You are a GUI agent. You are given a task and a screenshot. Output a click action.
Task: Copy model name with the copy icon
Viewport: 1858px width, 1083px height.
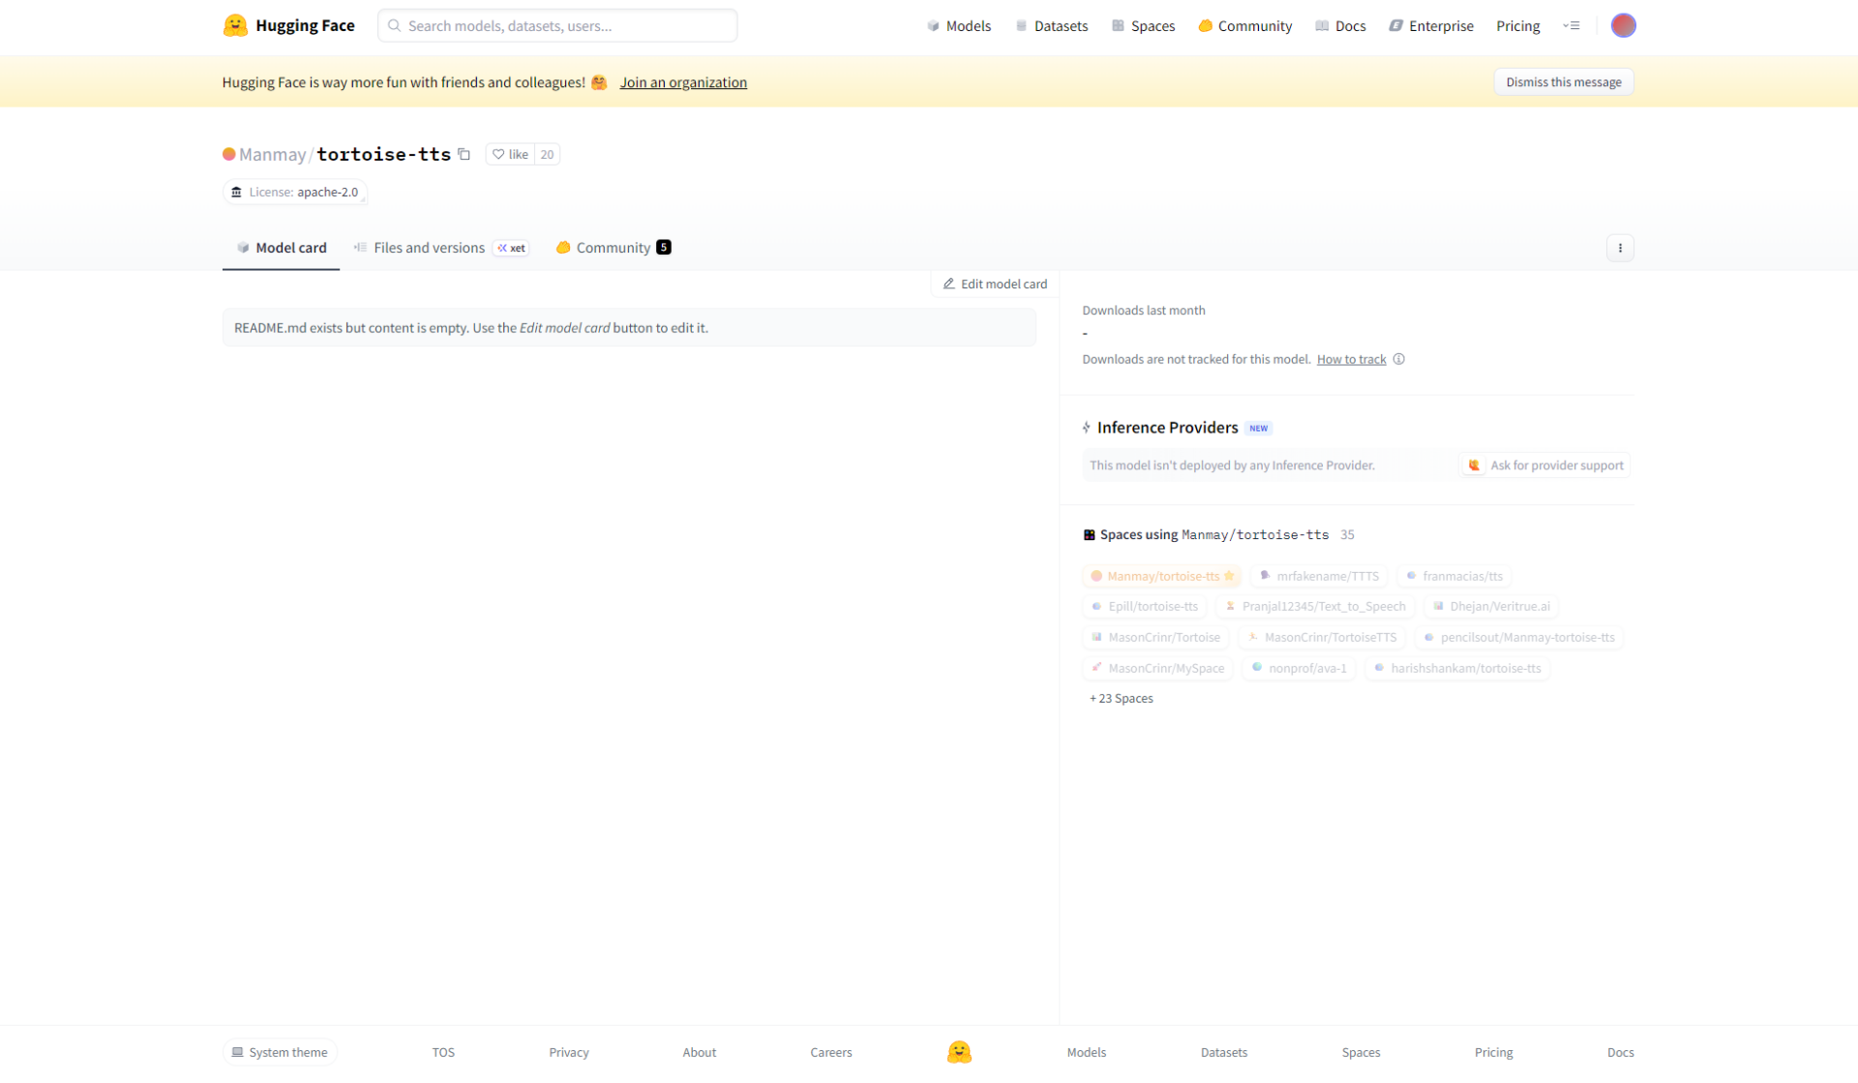tap(464, 154)
